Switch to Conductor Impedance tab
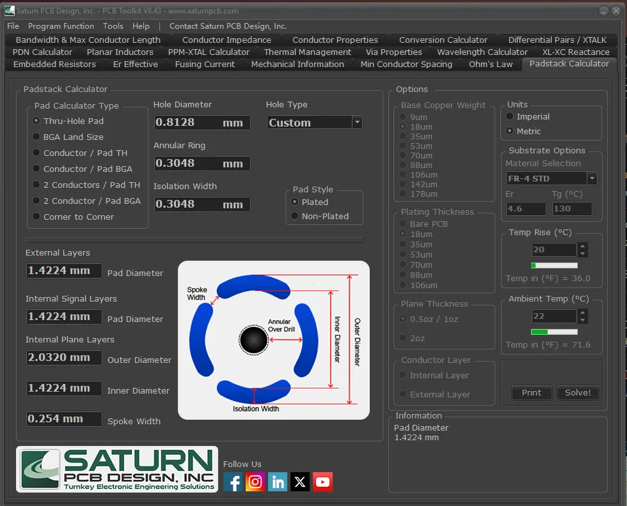Image resolution: width=627 pixels, height=506 pixels. [x=226, y=40]
